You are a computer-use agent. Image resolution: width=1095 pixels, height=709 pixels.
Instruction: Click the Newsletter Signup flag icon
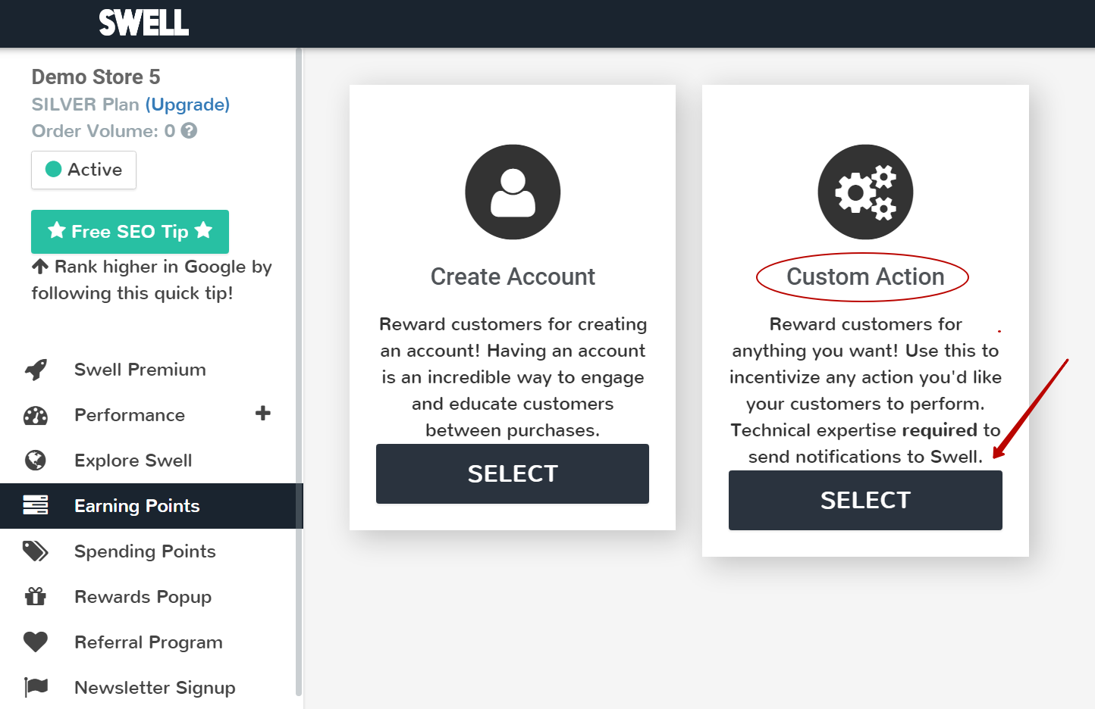[36, 687]
